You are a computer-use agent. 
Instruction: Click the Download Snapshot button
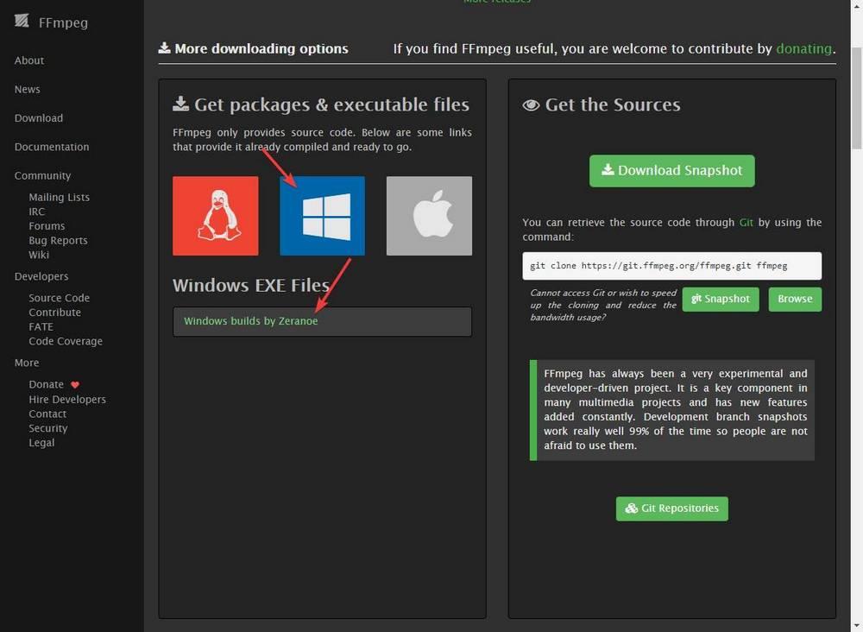point(672,171)
